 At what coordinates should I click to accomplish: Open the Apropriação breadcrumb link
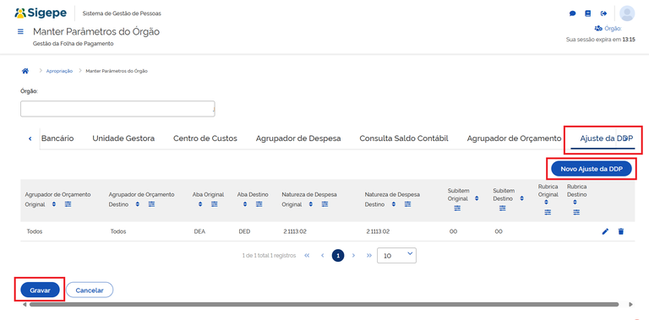tap(59, 71)
